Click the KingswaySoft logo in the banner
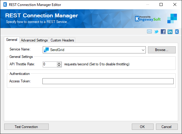The height and width of the screenshot is (134, 182). pyautogui.click(x=148, y=19)
